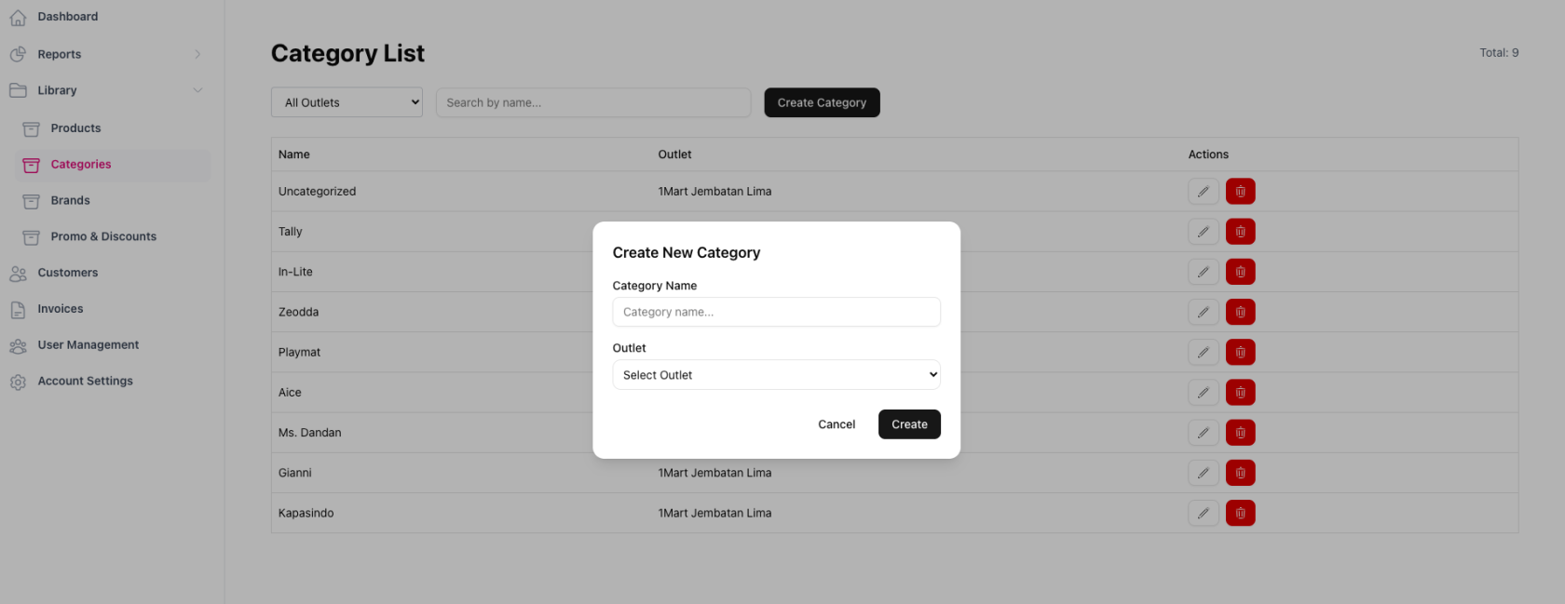Click the Search by name field
Screen dimensions: 1565x604
point(593,102)
